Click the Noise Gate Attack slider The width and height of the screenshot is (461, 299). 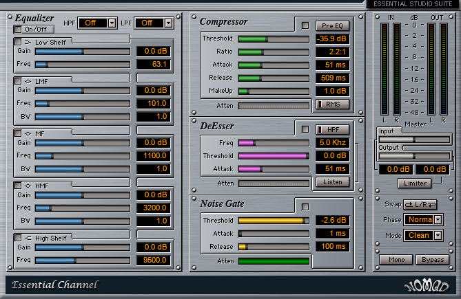[x=274, y=234]
